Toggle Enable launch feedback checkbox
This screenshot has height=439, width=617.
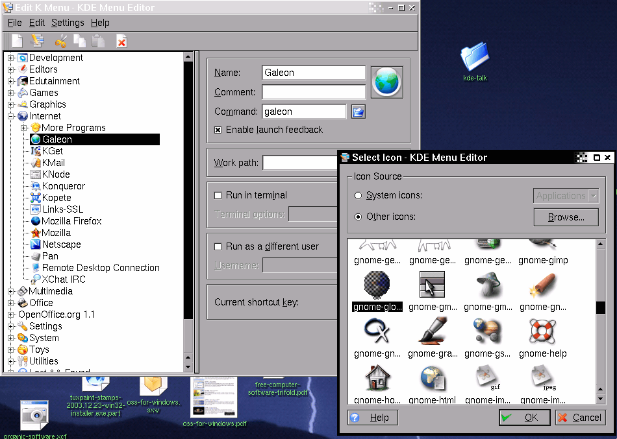coord(218,130)
